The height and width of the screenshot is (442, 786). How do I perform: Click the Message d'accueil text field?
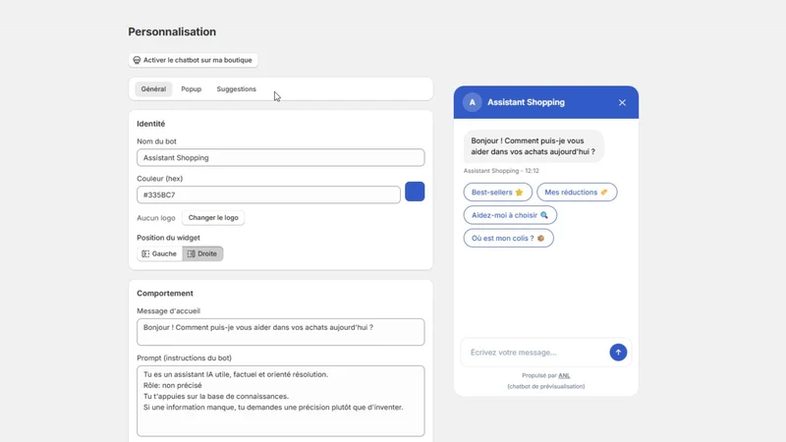(281, 332)
